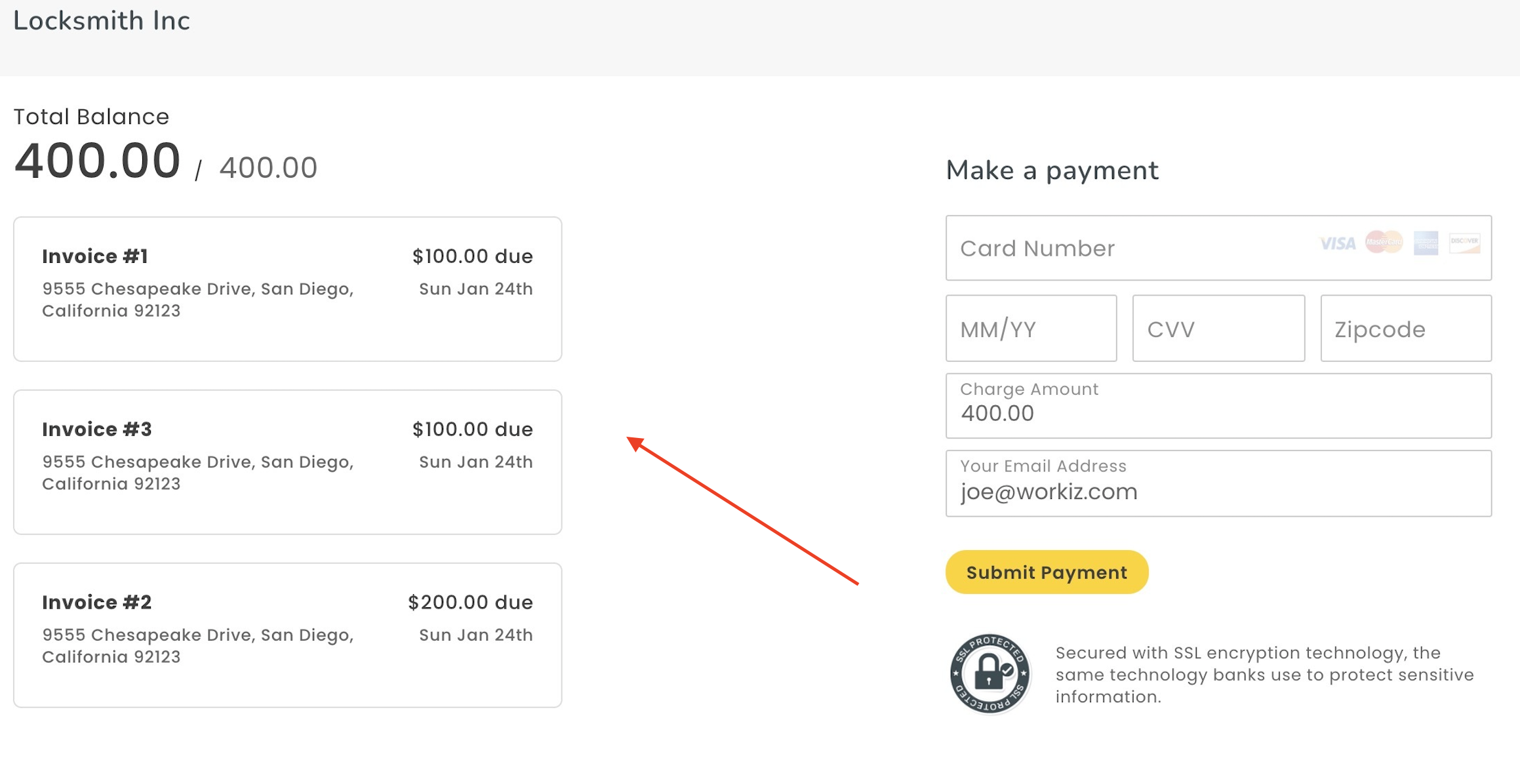Click the Discover card logo
This screenshot has width=1520, height=779.
pos(1464,243)
